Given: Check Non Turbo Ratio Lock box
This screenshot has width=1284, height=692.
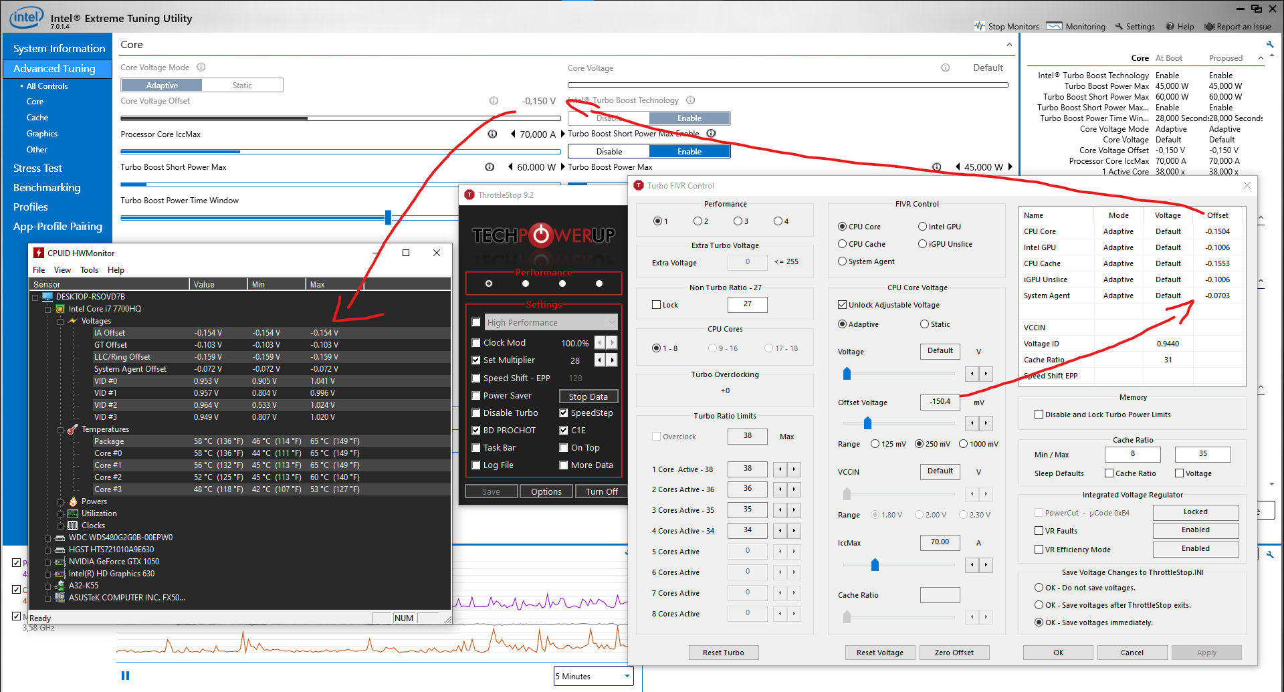Looking at the screenshot, I should click(657, 305).
